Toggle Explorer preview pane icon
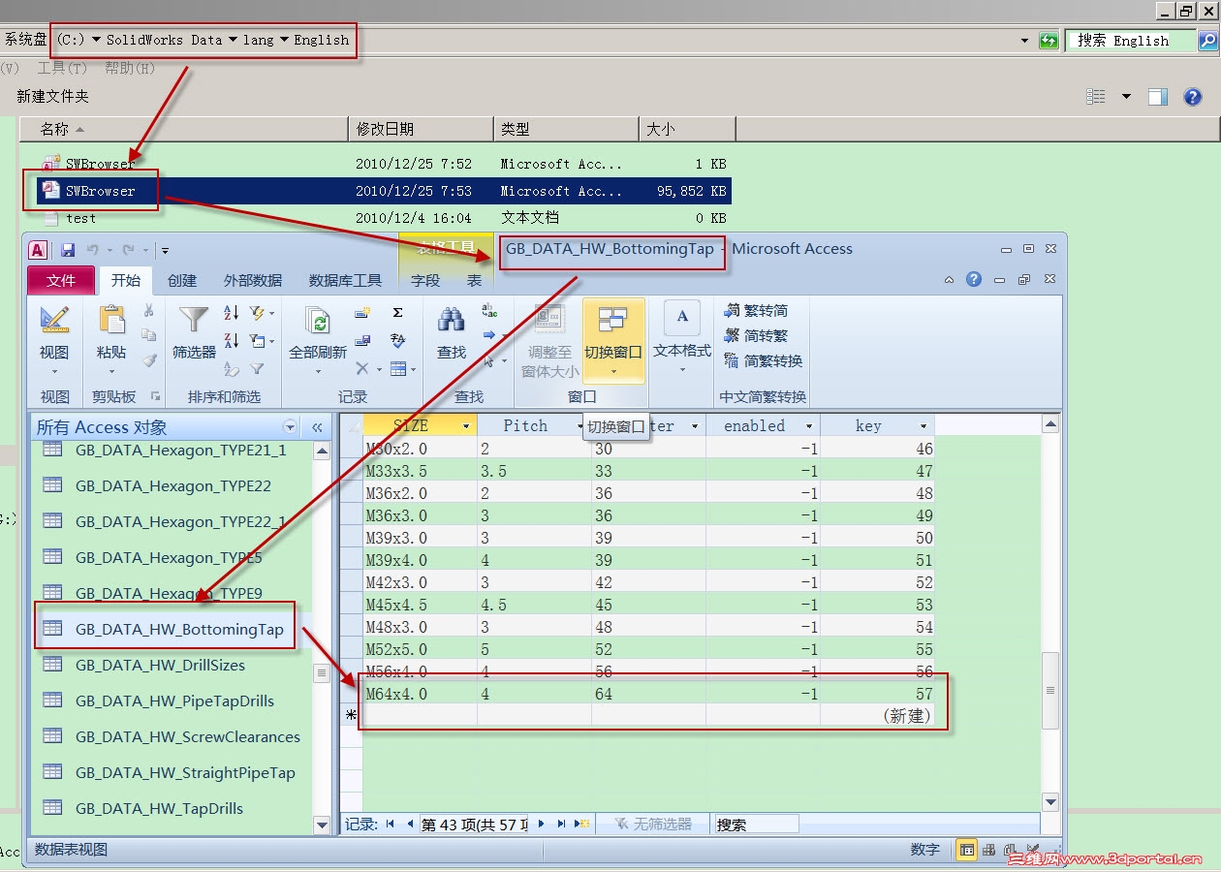 1158,97
